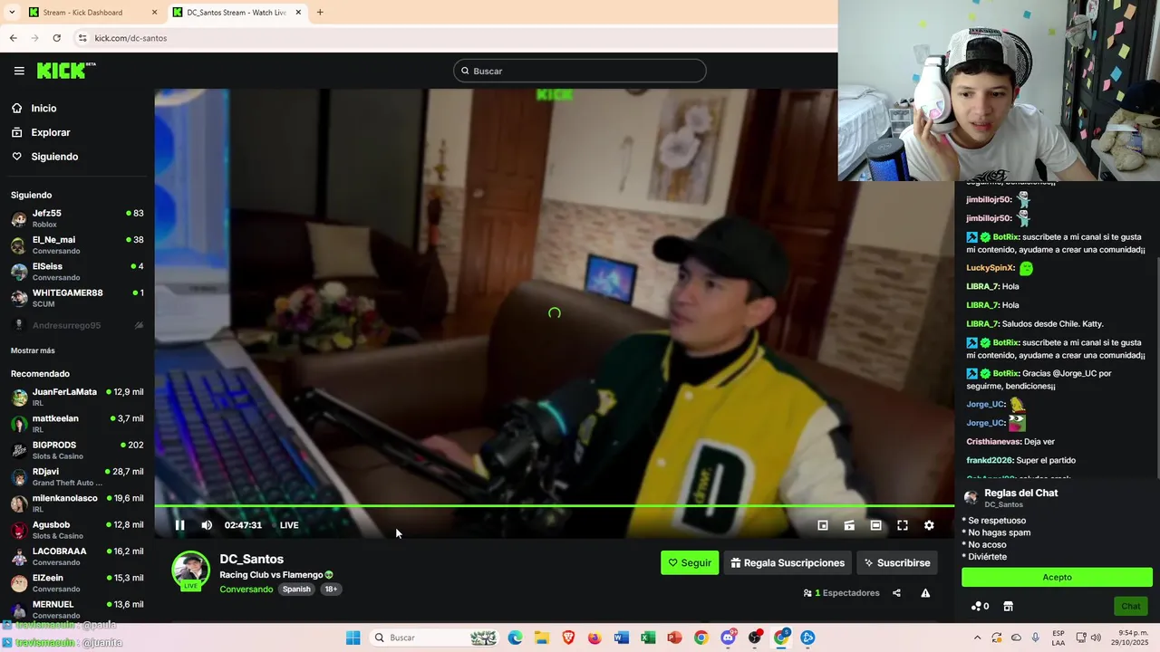Open Jefz55 channel in Siguiendo list
The width and height of the screenshot is (1160, 652).
(x=77, y=218)
